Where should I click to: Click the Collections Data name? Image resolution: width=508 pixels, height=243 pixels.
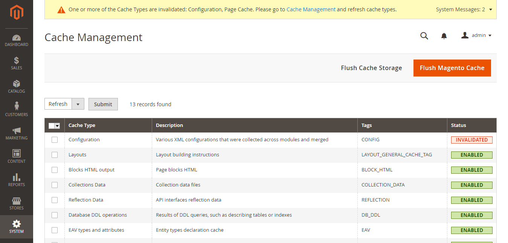[87, 185]
